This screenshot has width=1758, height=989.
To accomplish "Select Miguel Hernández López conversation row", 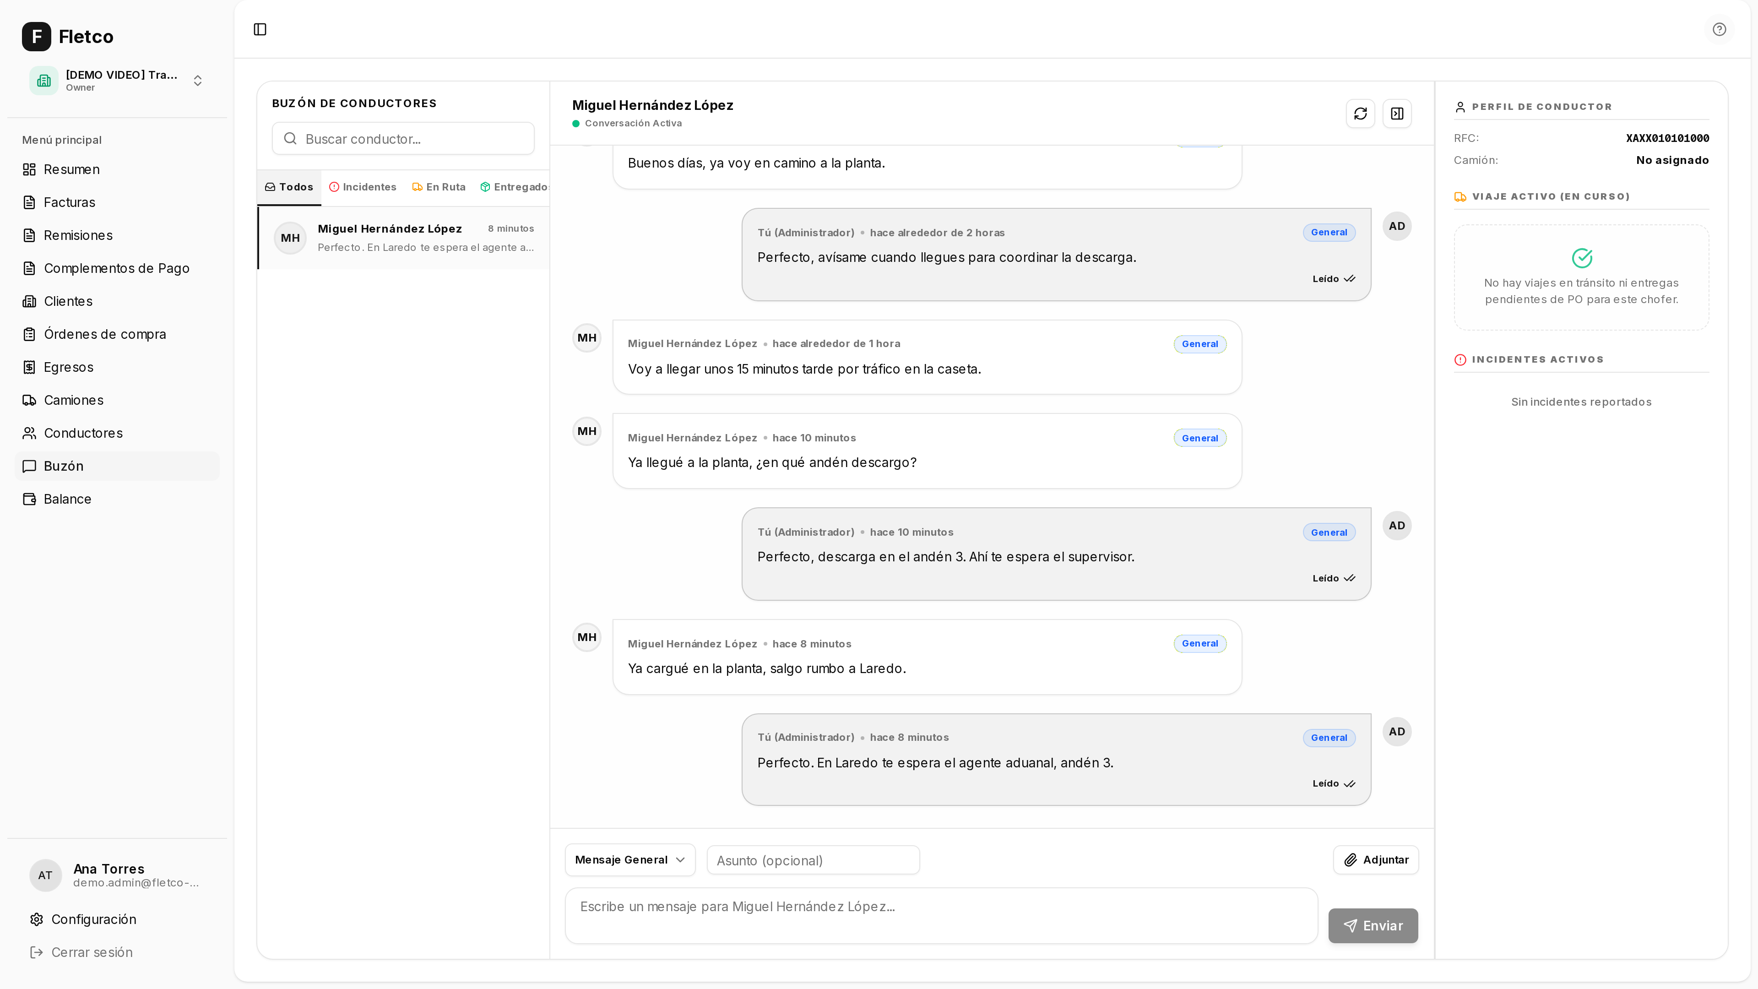I will [x=403, y=238].
